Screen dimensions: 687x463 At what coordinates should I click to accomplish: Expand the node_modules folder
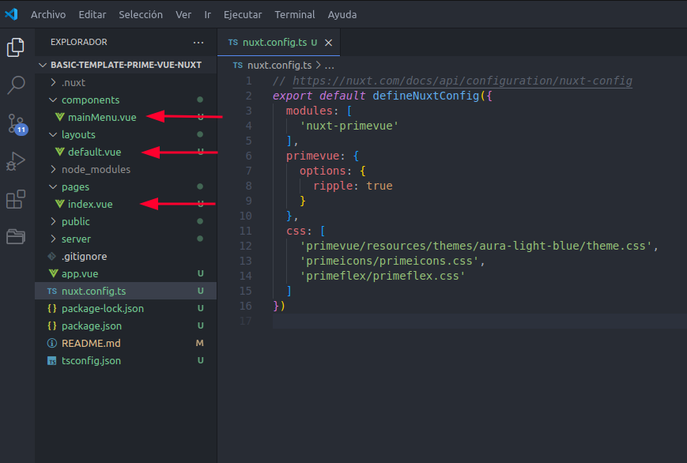pos(126,169)
